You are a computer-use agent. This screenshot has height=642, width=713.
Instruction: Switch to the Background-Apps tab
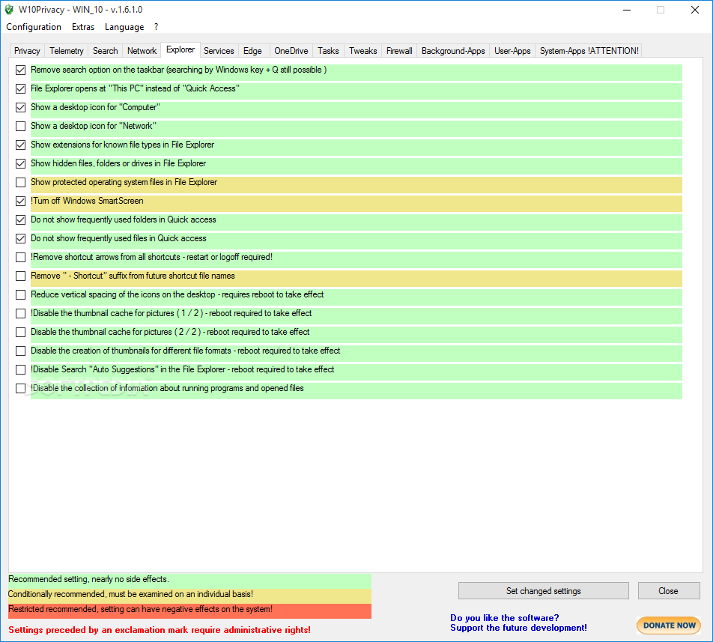click(x=453, y=51)
